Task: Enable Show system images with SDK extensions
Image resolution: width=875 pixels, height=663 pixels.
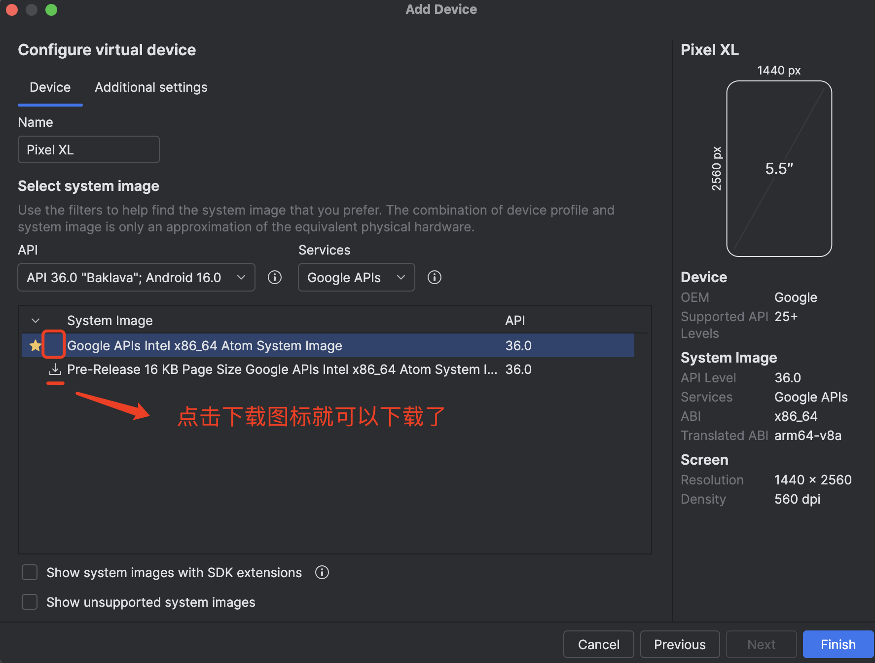Action: 30,572
